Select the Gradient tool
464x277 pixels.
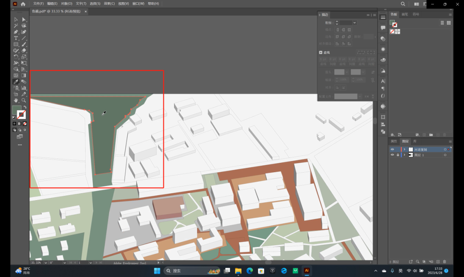[x=24, y=76]
